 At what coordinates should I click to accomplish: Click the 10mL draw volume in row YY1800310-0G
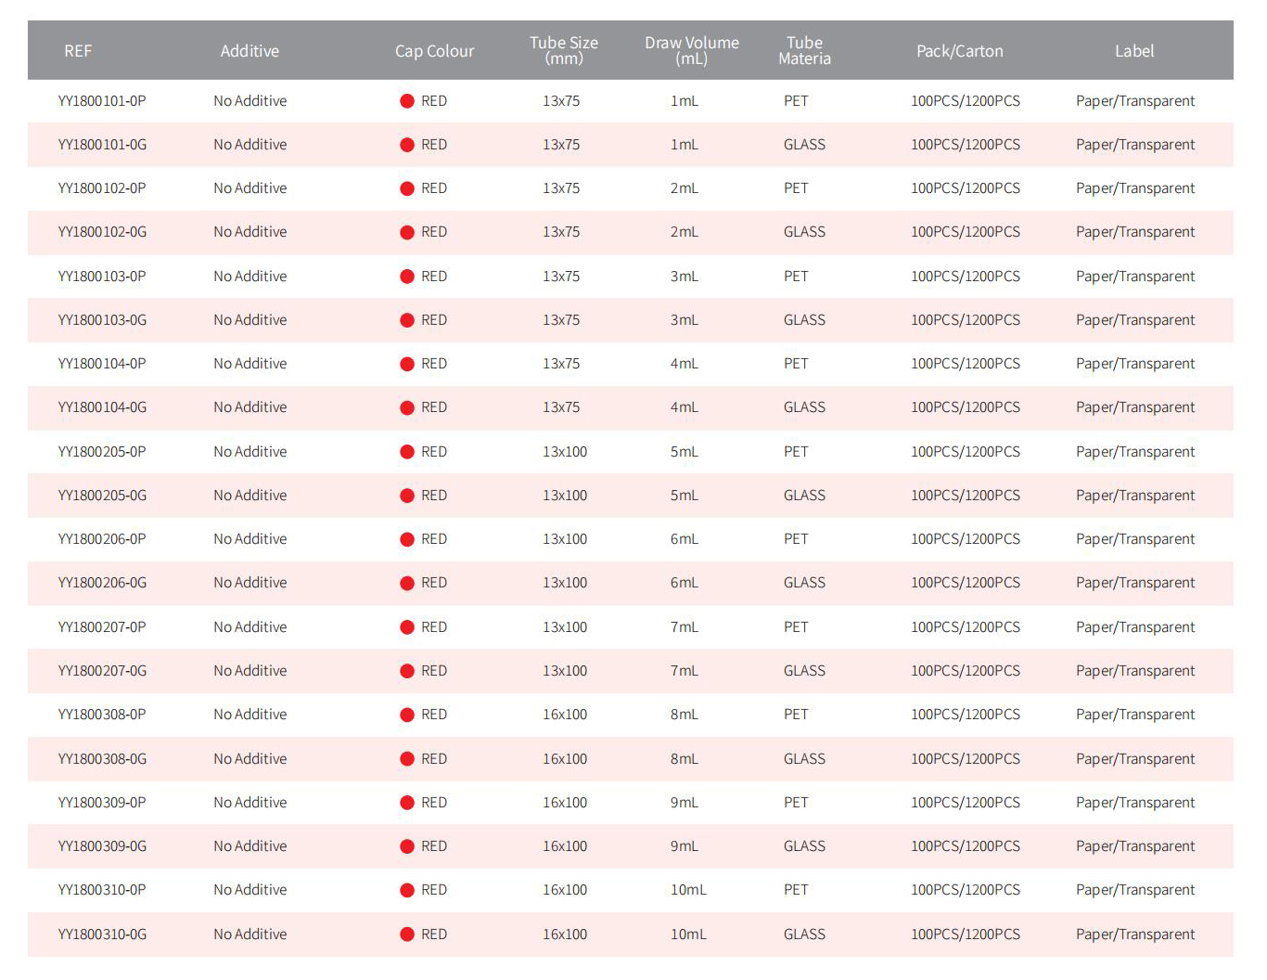point(688,935)
